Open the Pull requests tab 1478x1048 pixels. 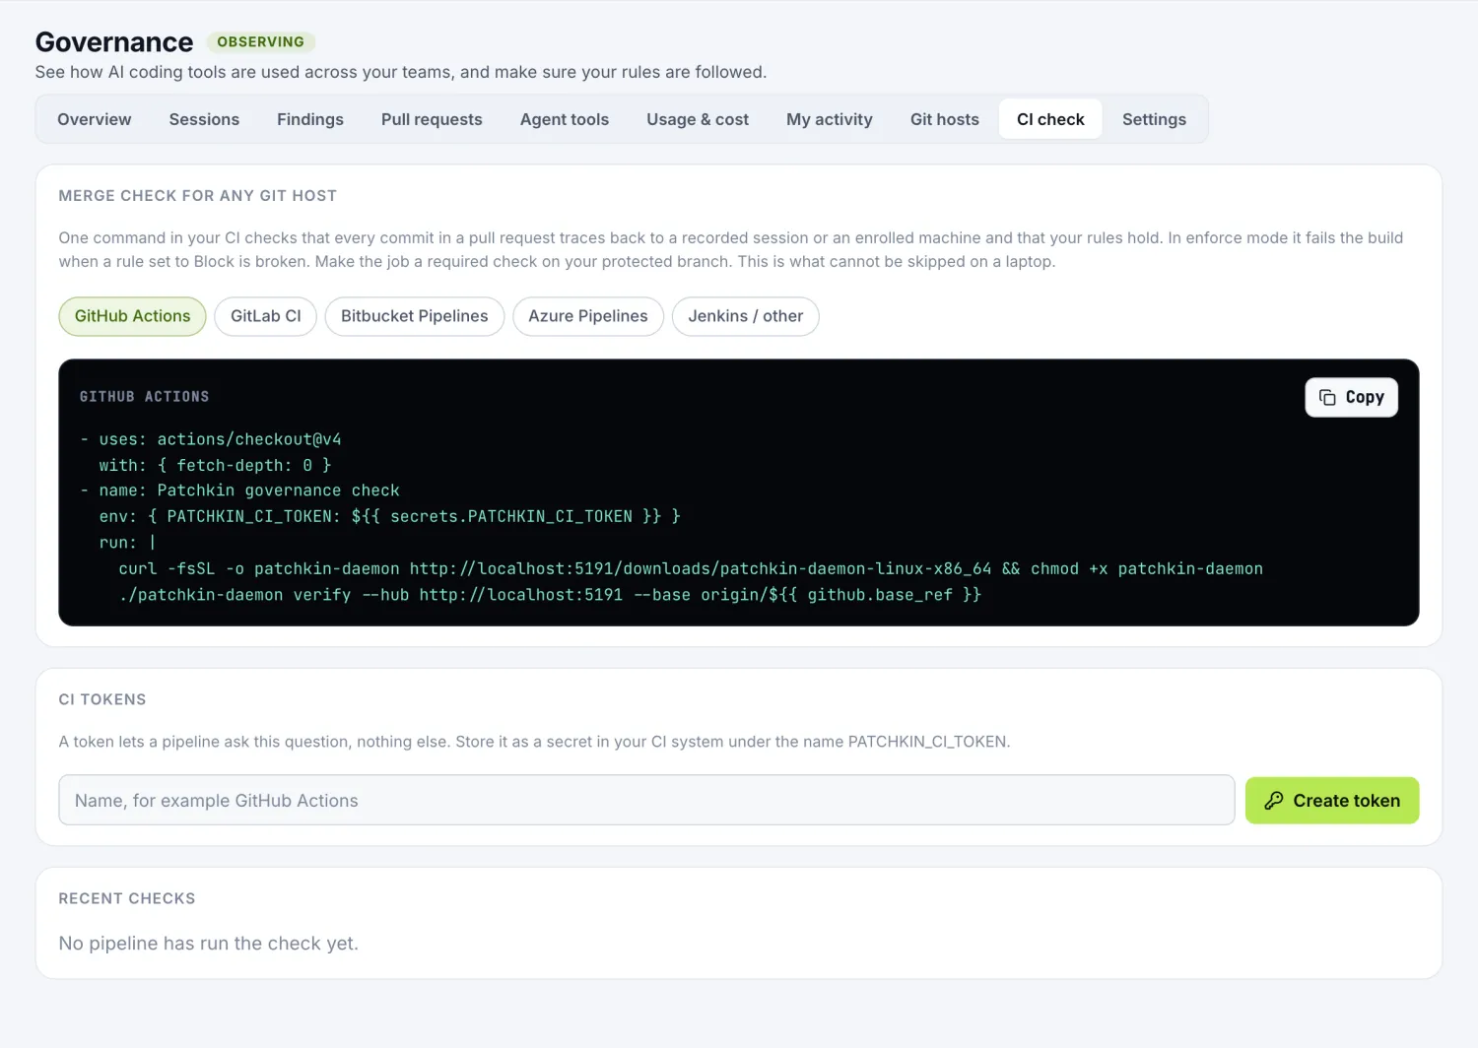pyautogui.click(x=432, y=119)
